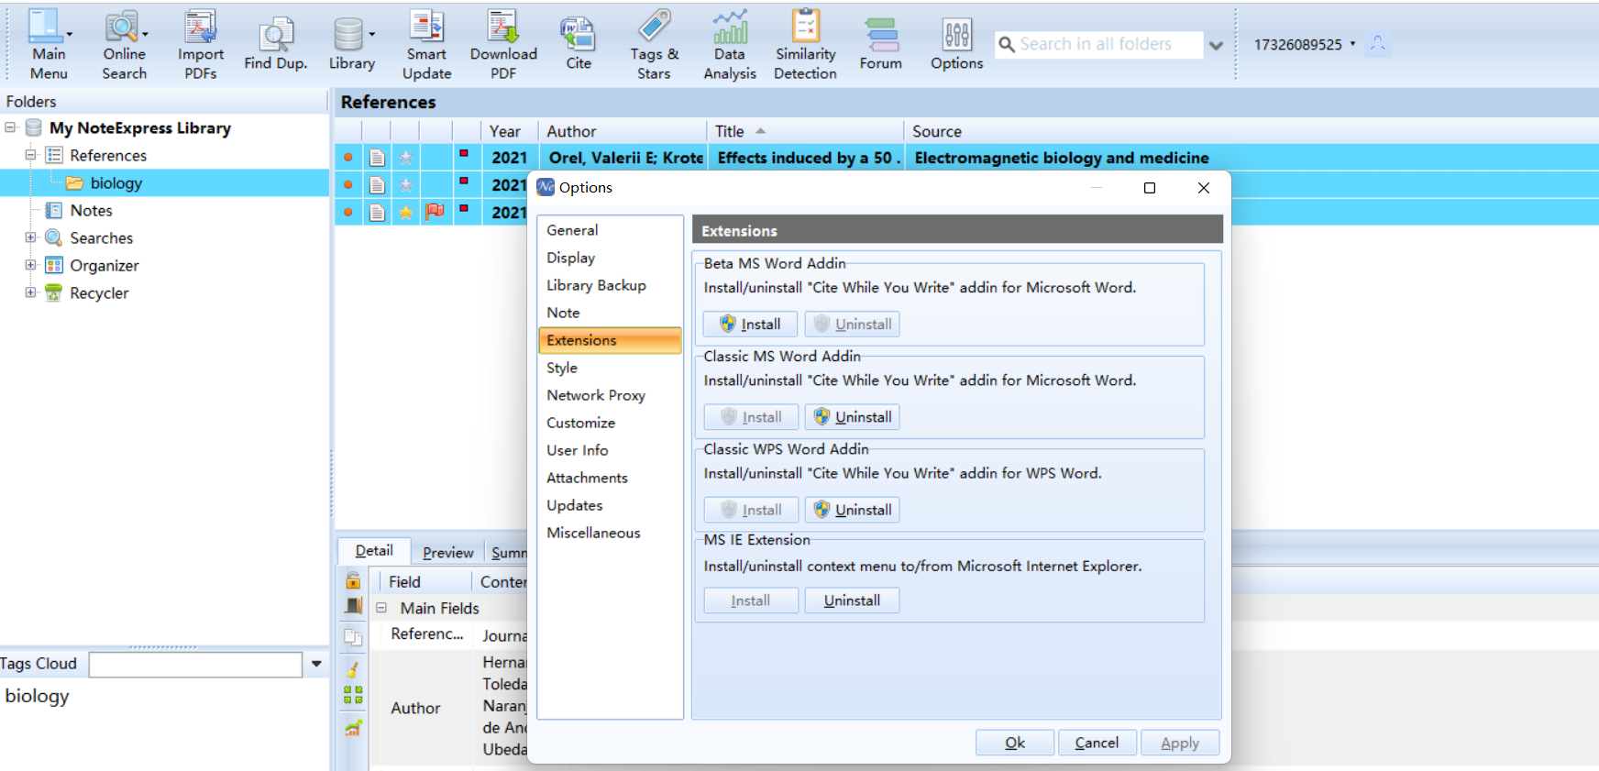
Task: Uninstall the Classic MS Word Addin
Action: pyautogui.click(x=852, y=417)
